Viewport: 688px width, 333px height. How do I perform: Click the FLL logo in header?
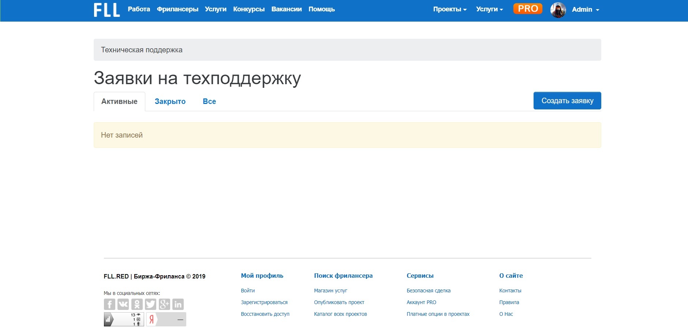[106, 10]
